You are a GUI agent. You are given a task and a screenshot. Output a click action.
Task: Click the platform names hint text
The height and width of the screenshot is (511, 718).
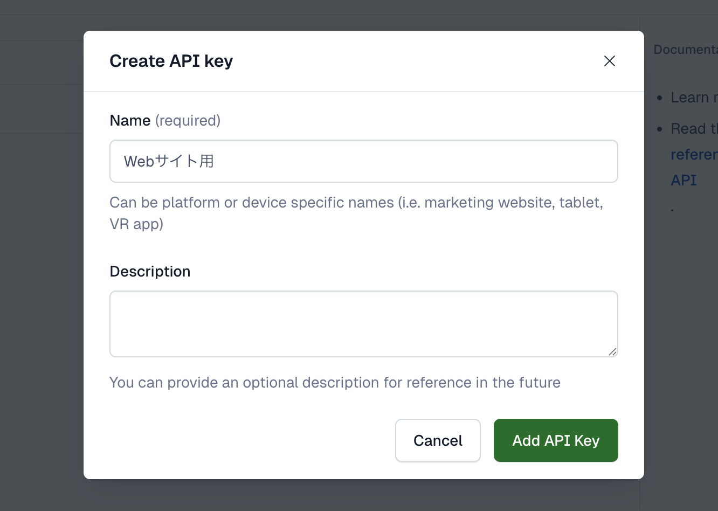pos(356,203)
